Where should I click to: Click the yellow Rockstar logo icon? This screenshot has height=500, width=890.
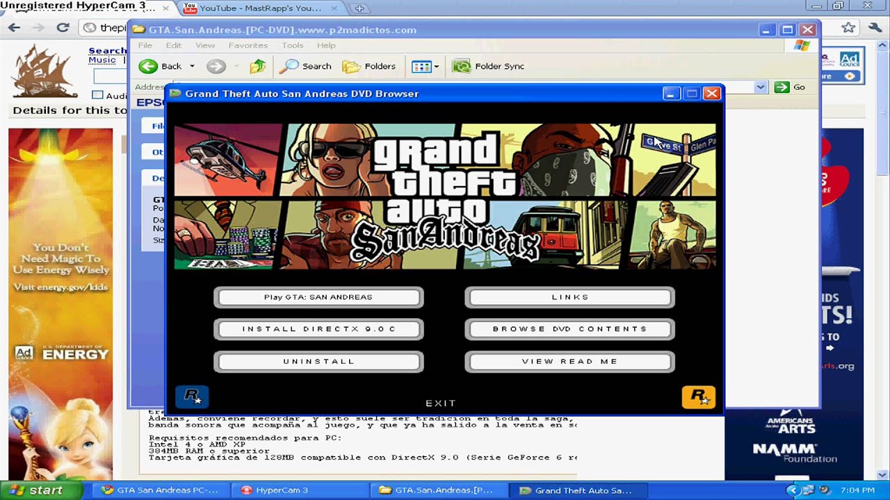pos(699,397)
